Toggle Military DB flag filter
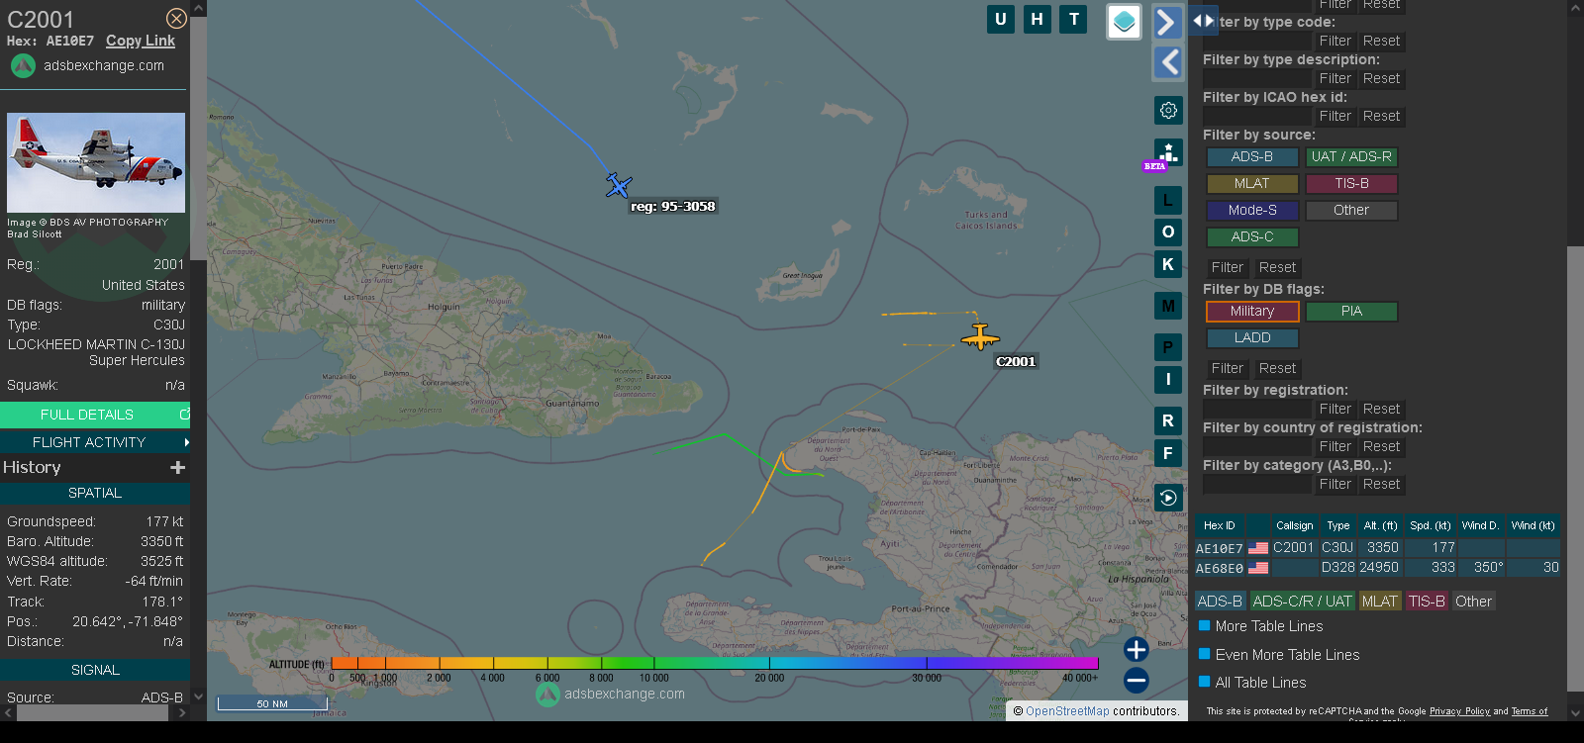Viewport: 1584px width, 743px height. tap(1252, 311)
